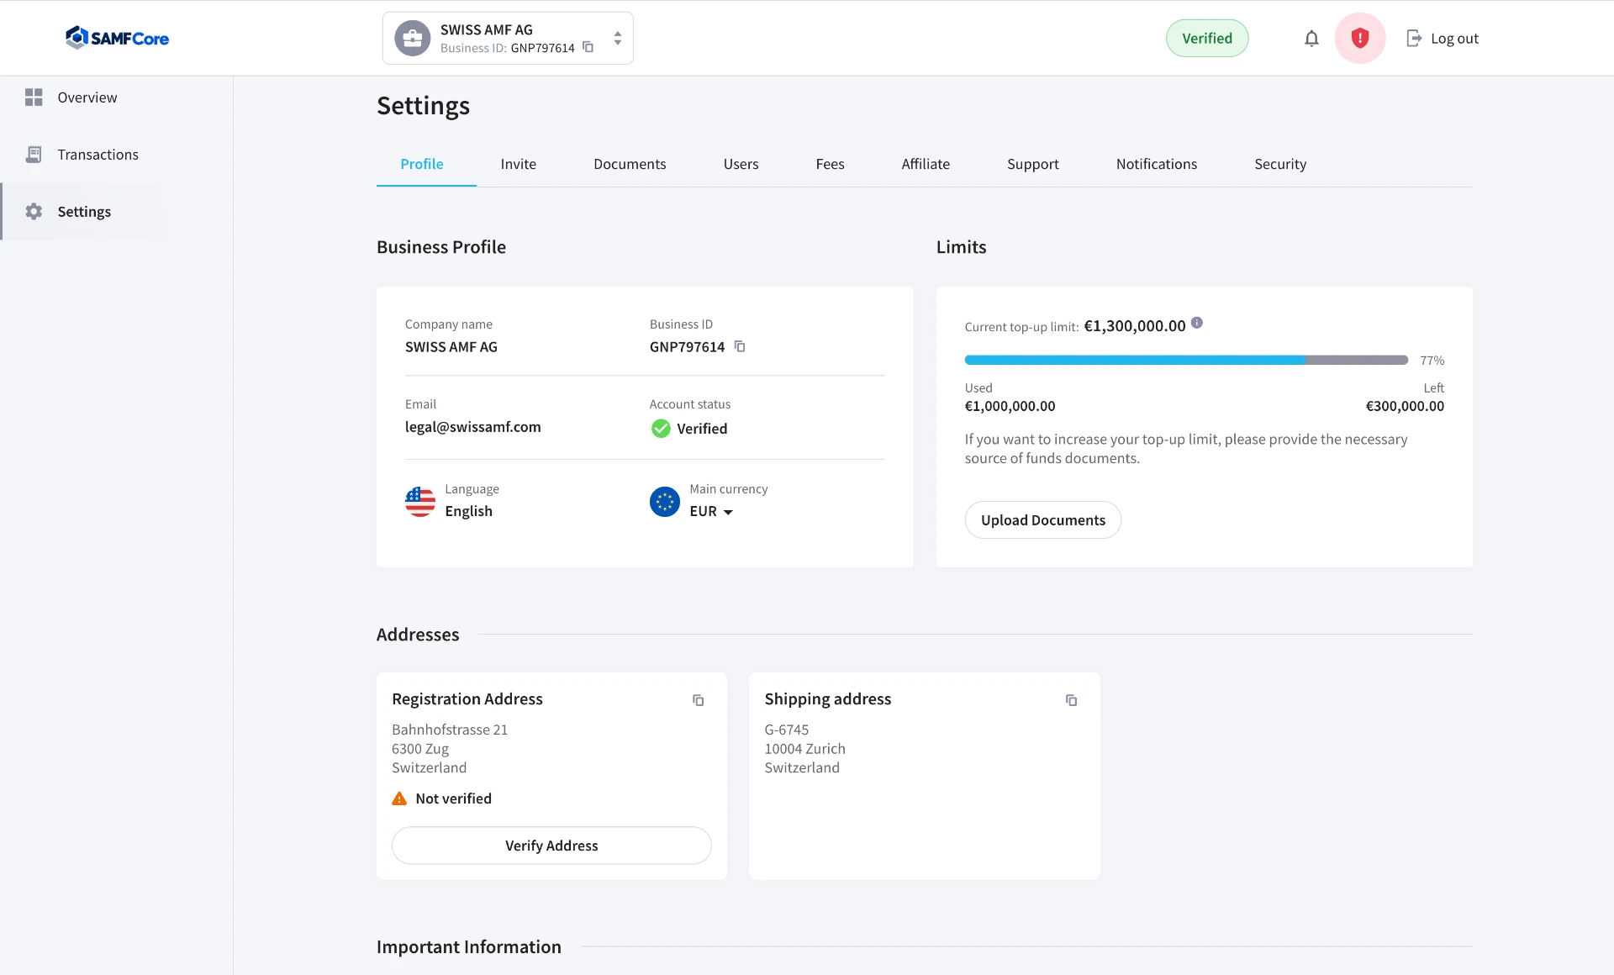Click the top-up limit progress bar

(1186, 360)
